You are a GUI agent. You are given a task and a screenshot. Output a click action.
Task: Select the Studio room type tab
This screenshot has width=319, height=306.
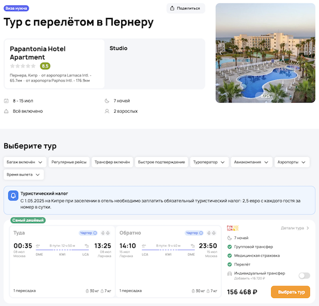(119, 48)
